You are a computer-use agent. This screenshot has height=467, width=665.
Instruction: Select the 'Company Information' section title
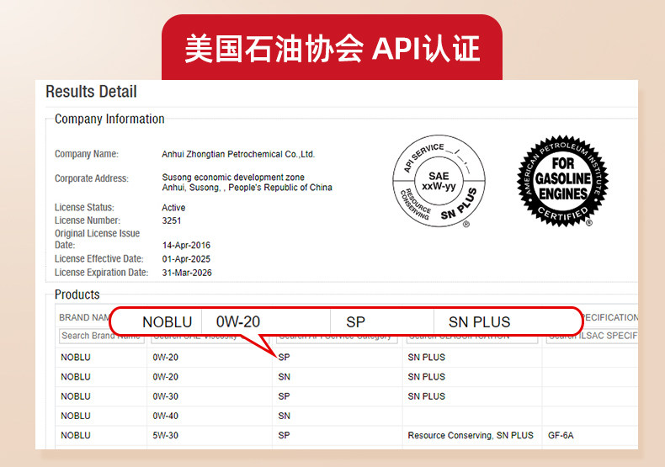[x=109, y=119]
